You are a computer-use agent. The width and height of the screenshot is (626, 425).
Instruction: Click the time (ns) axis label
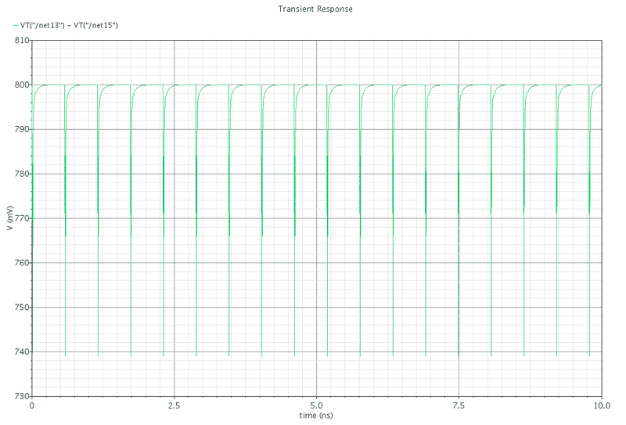point(316,416)
